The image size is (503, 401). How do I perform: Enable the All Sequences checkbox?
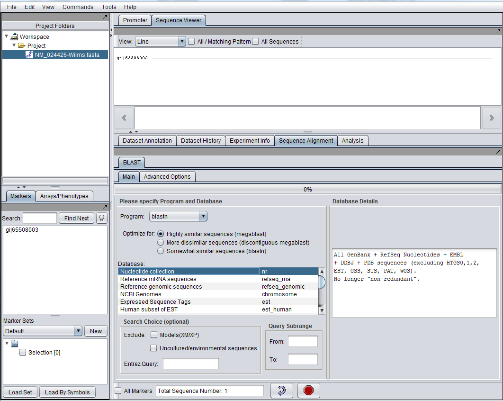[256, 42]
